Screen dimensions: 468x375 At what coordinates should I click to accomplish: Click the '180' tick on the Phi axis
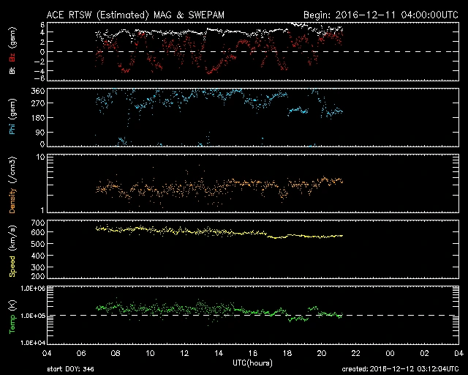pos(38,118)
